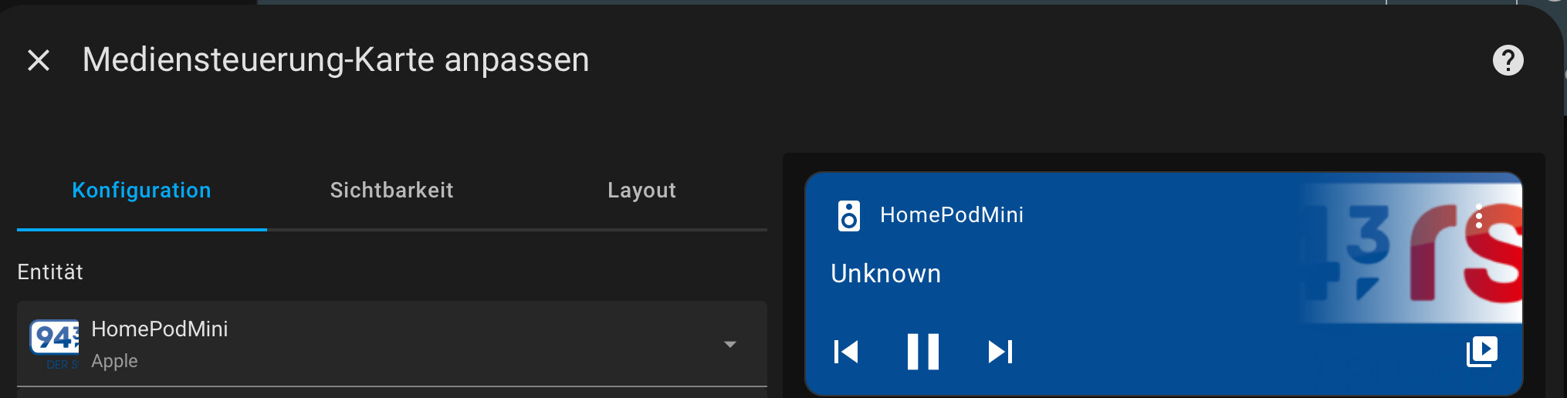Skip to previous track on media card
Image resolution: width=1567 pixels, height=398 pixels.
coord(846,352)
